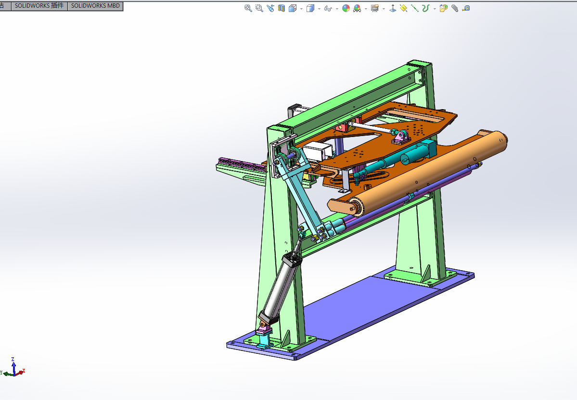Select the tape measure tool icon
Image resolution: width=577 pixels, height=400 pixels.
click(x=466, y=8)
